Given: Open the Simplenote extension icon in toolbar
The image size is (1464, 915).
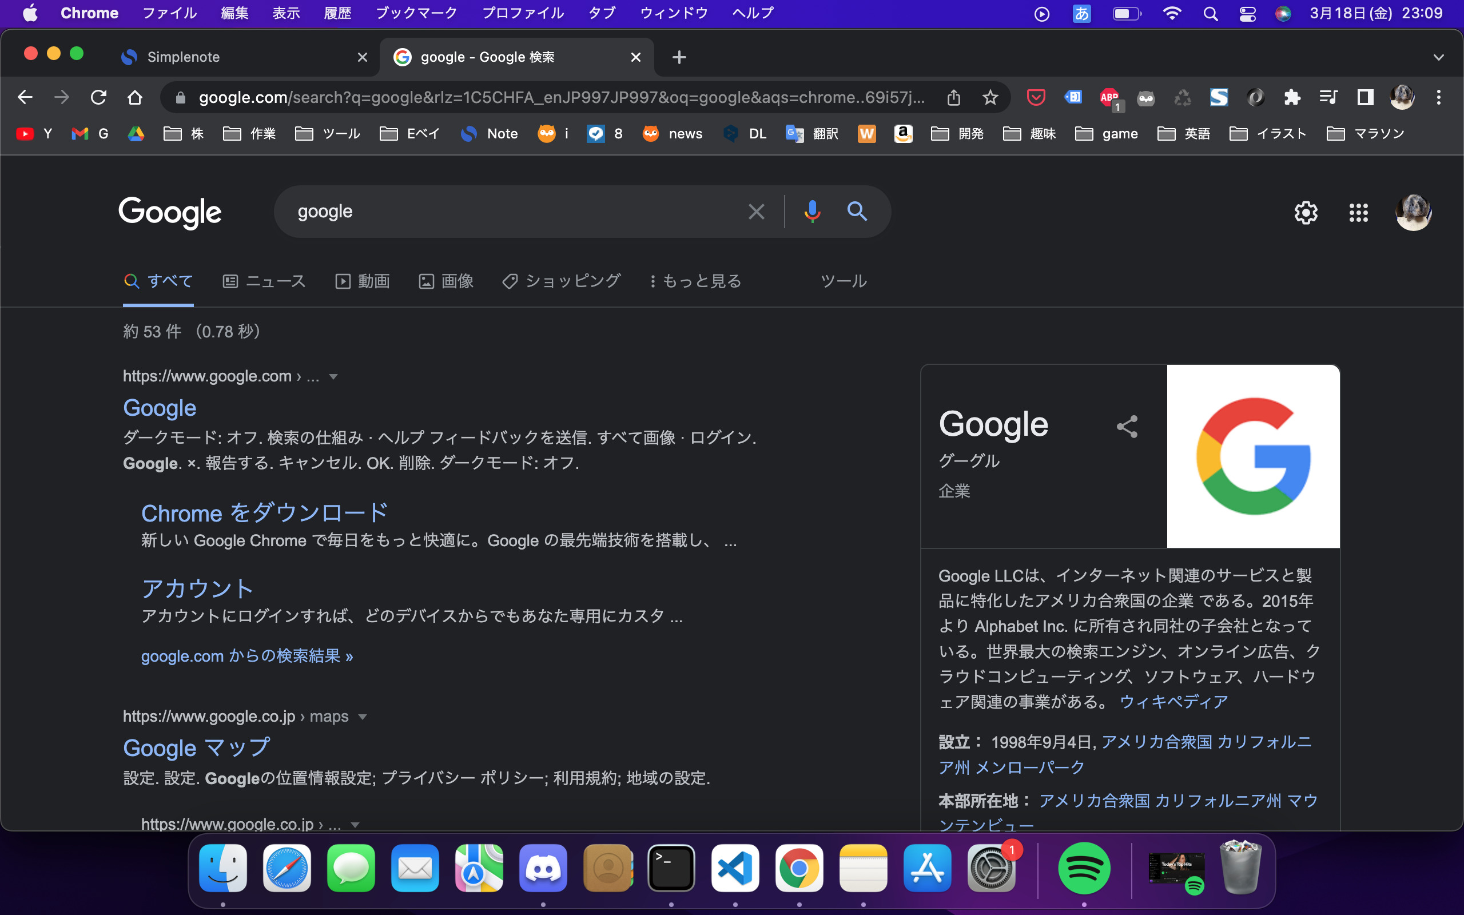Looking at the screenshot, I should click(1219, 97).
